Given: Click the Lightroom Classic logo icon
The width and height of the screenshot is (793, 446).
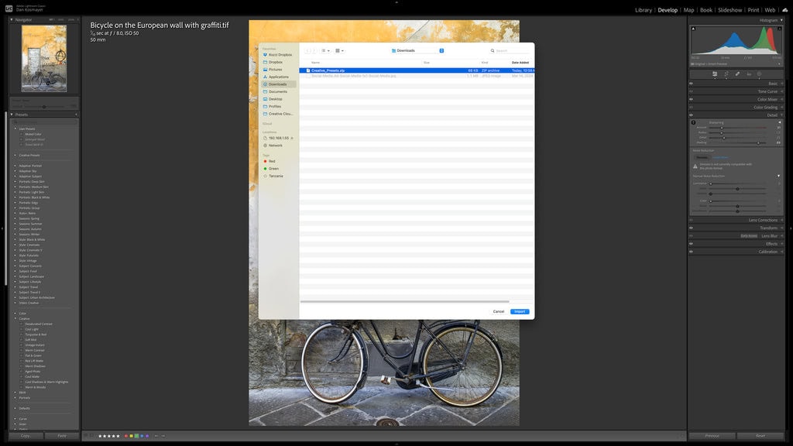Looking at the screenshot, I should (x=9, y=9).
